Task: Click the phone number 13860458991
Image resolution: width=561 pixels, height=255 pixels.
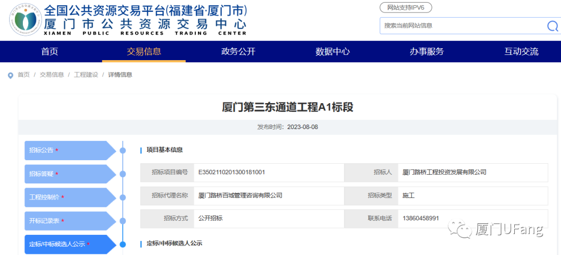Action: click(x=420, y=218)
